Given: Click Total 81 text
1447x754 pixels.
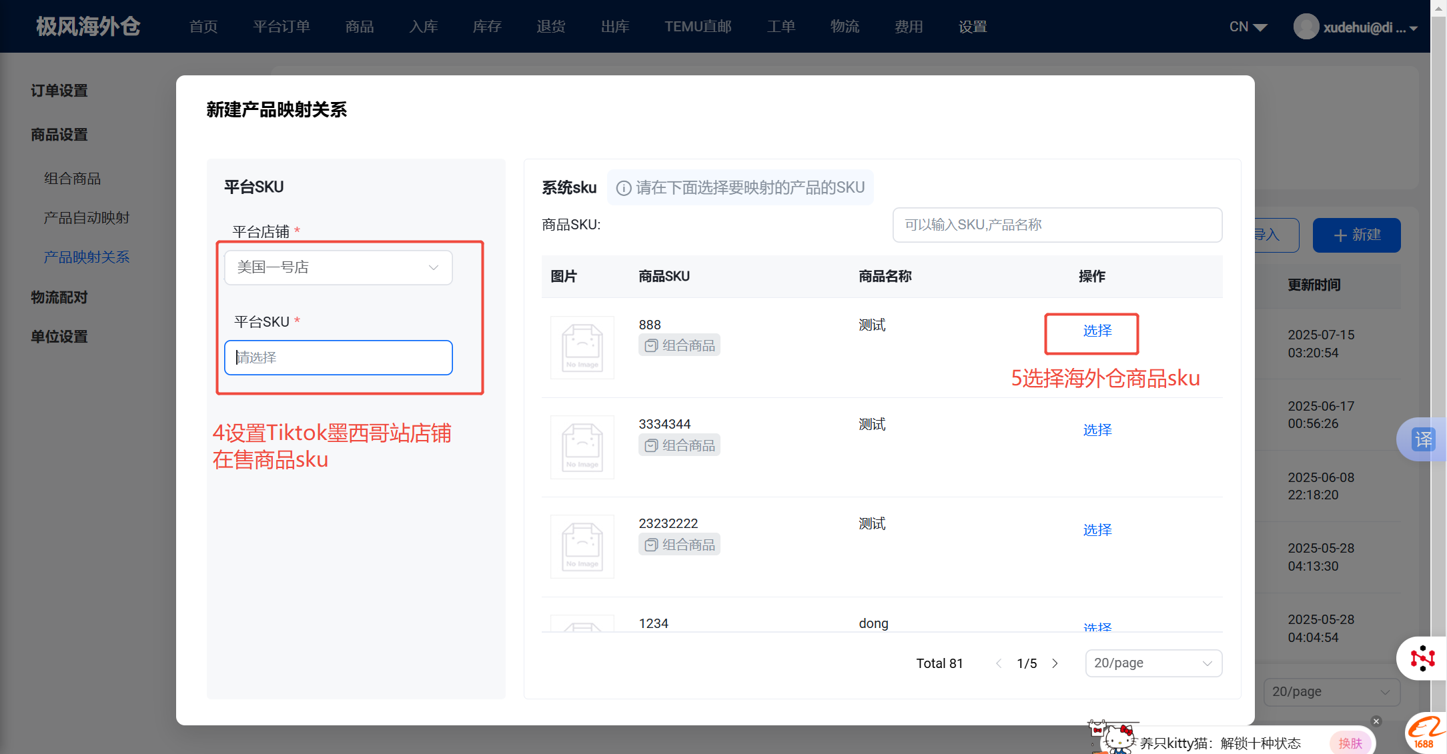Looking at the screenshot, I should [939, 663].
